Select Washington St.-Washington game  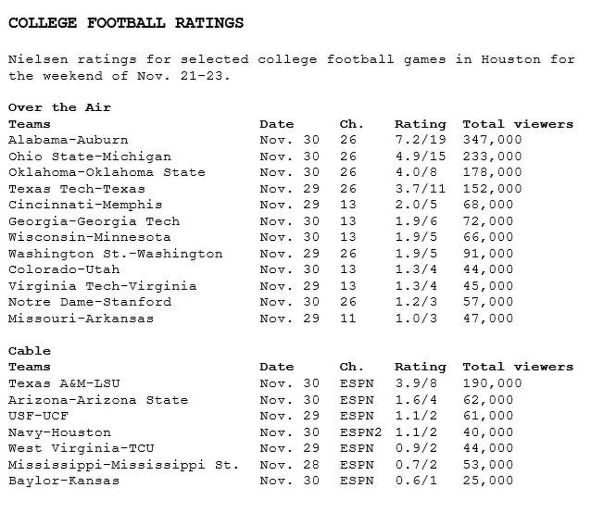point(115,254)
